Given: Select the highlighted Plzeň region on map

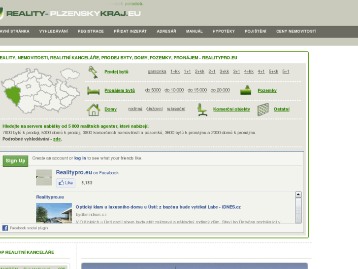Looking at the screenshot, I should point(13,95).
